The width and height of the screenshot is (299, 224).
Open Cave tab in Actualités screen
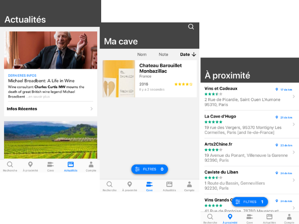click(50, 166)
